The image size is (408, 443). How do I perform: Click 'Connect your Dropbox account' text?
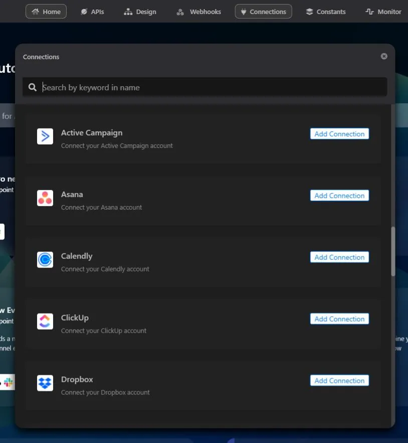105,392
